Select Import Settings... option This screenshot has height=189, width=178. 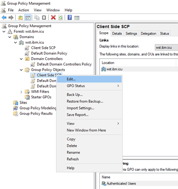pyautogui.click(x=89, y=108)
